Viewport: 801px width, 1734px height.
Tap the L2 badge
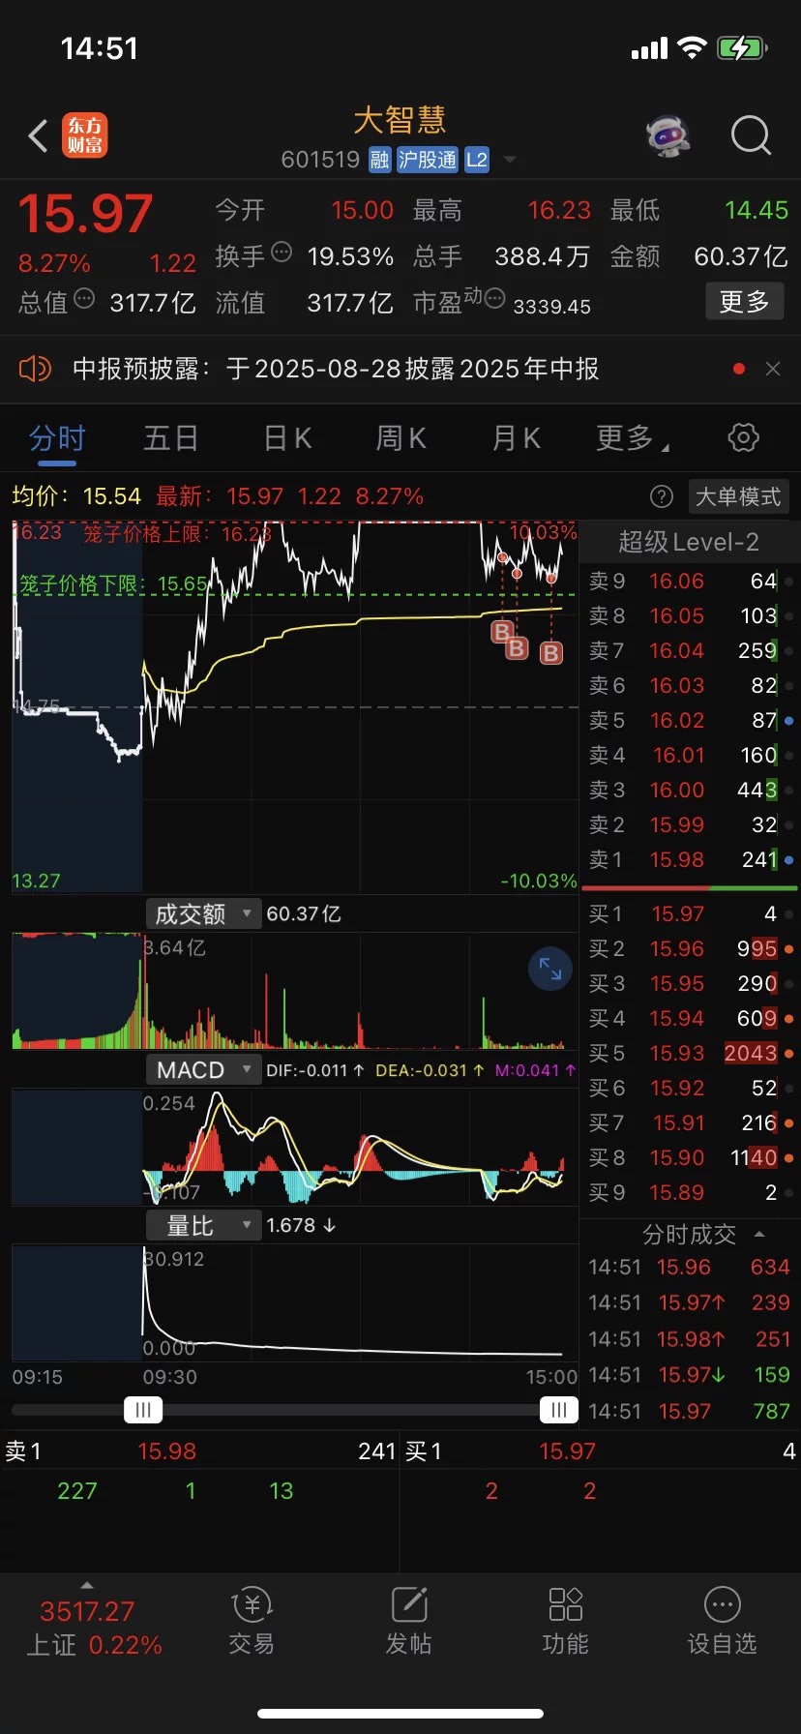click(477, 160)
